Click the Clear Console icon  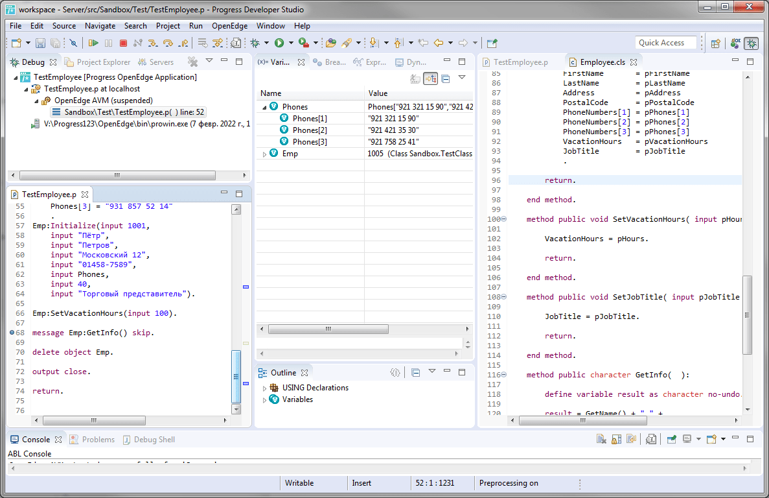601,439
